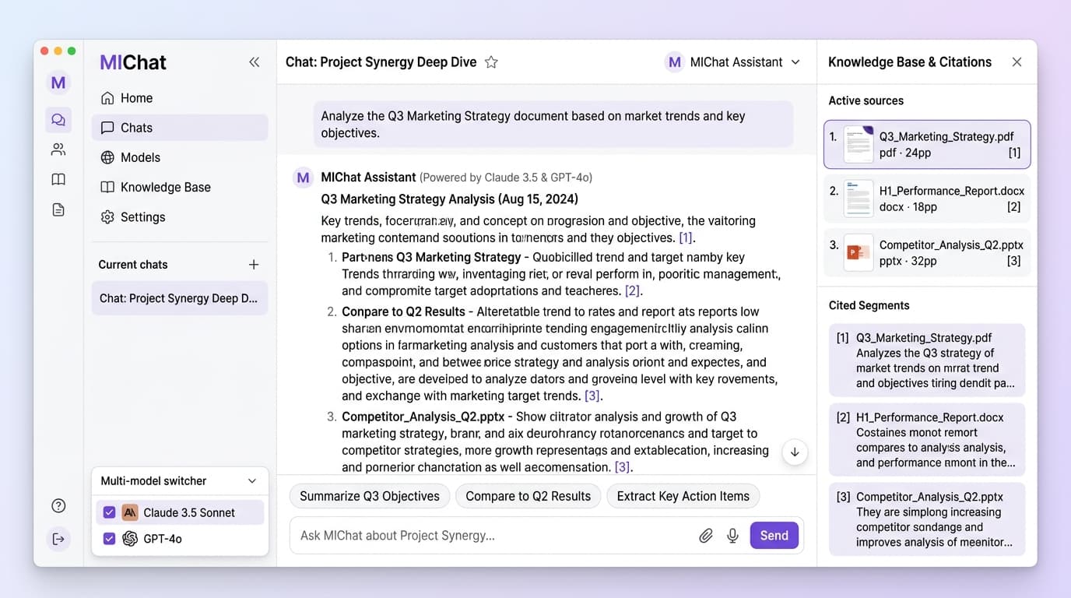The height and width of the screenshot is (598, 1071).
Task: Click citation [3] after aecomensation
Action: pyautogui.click(x=622, y=467)
